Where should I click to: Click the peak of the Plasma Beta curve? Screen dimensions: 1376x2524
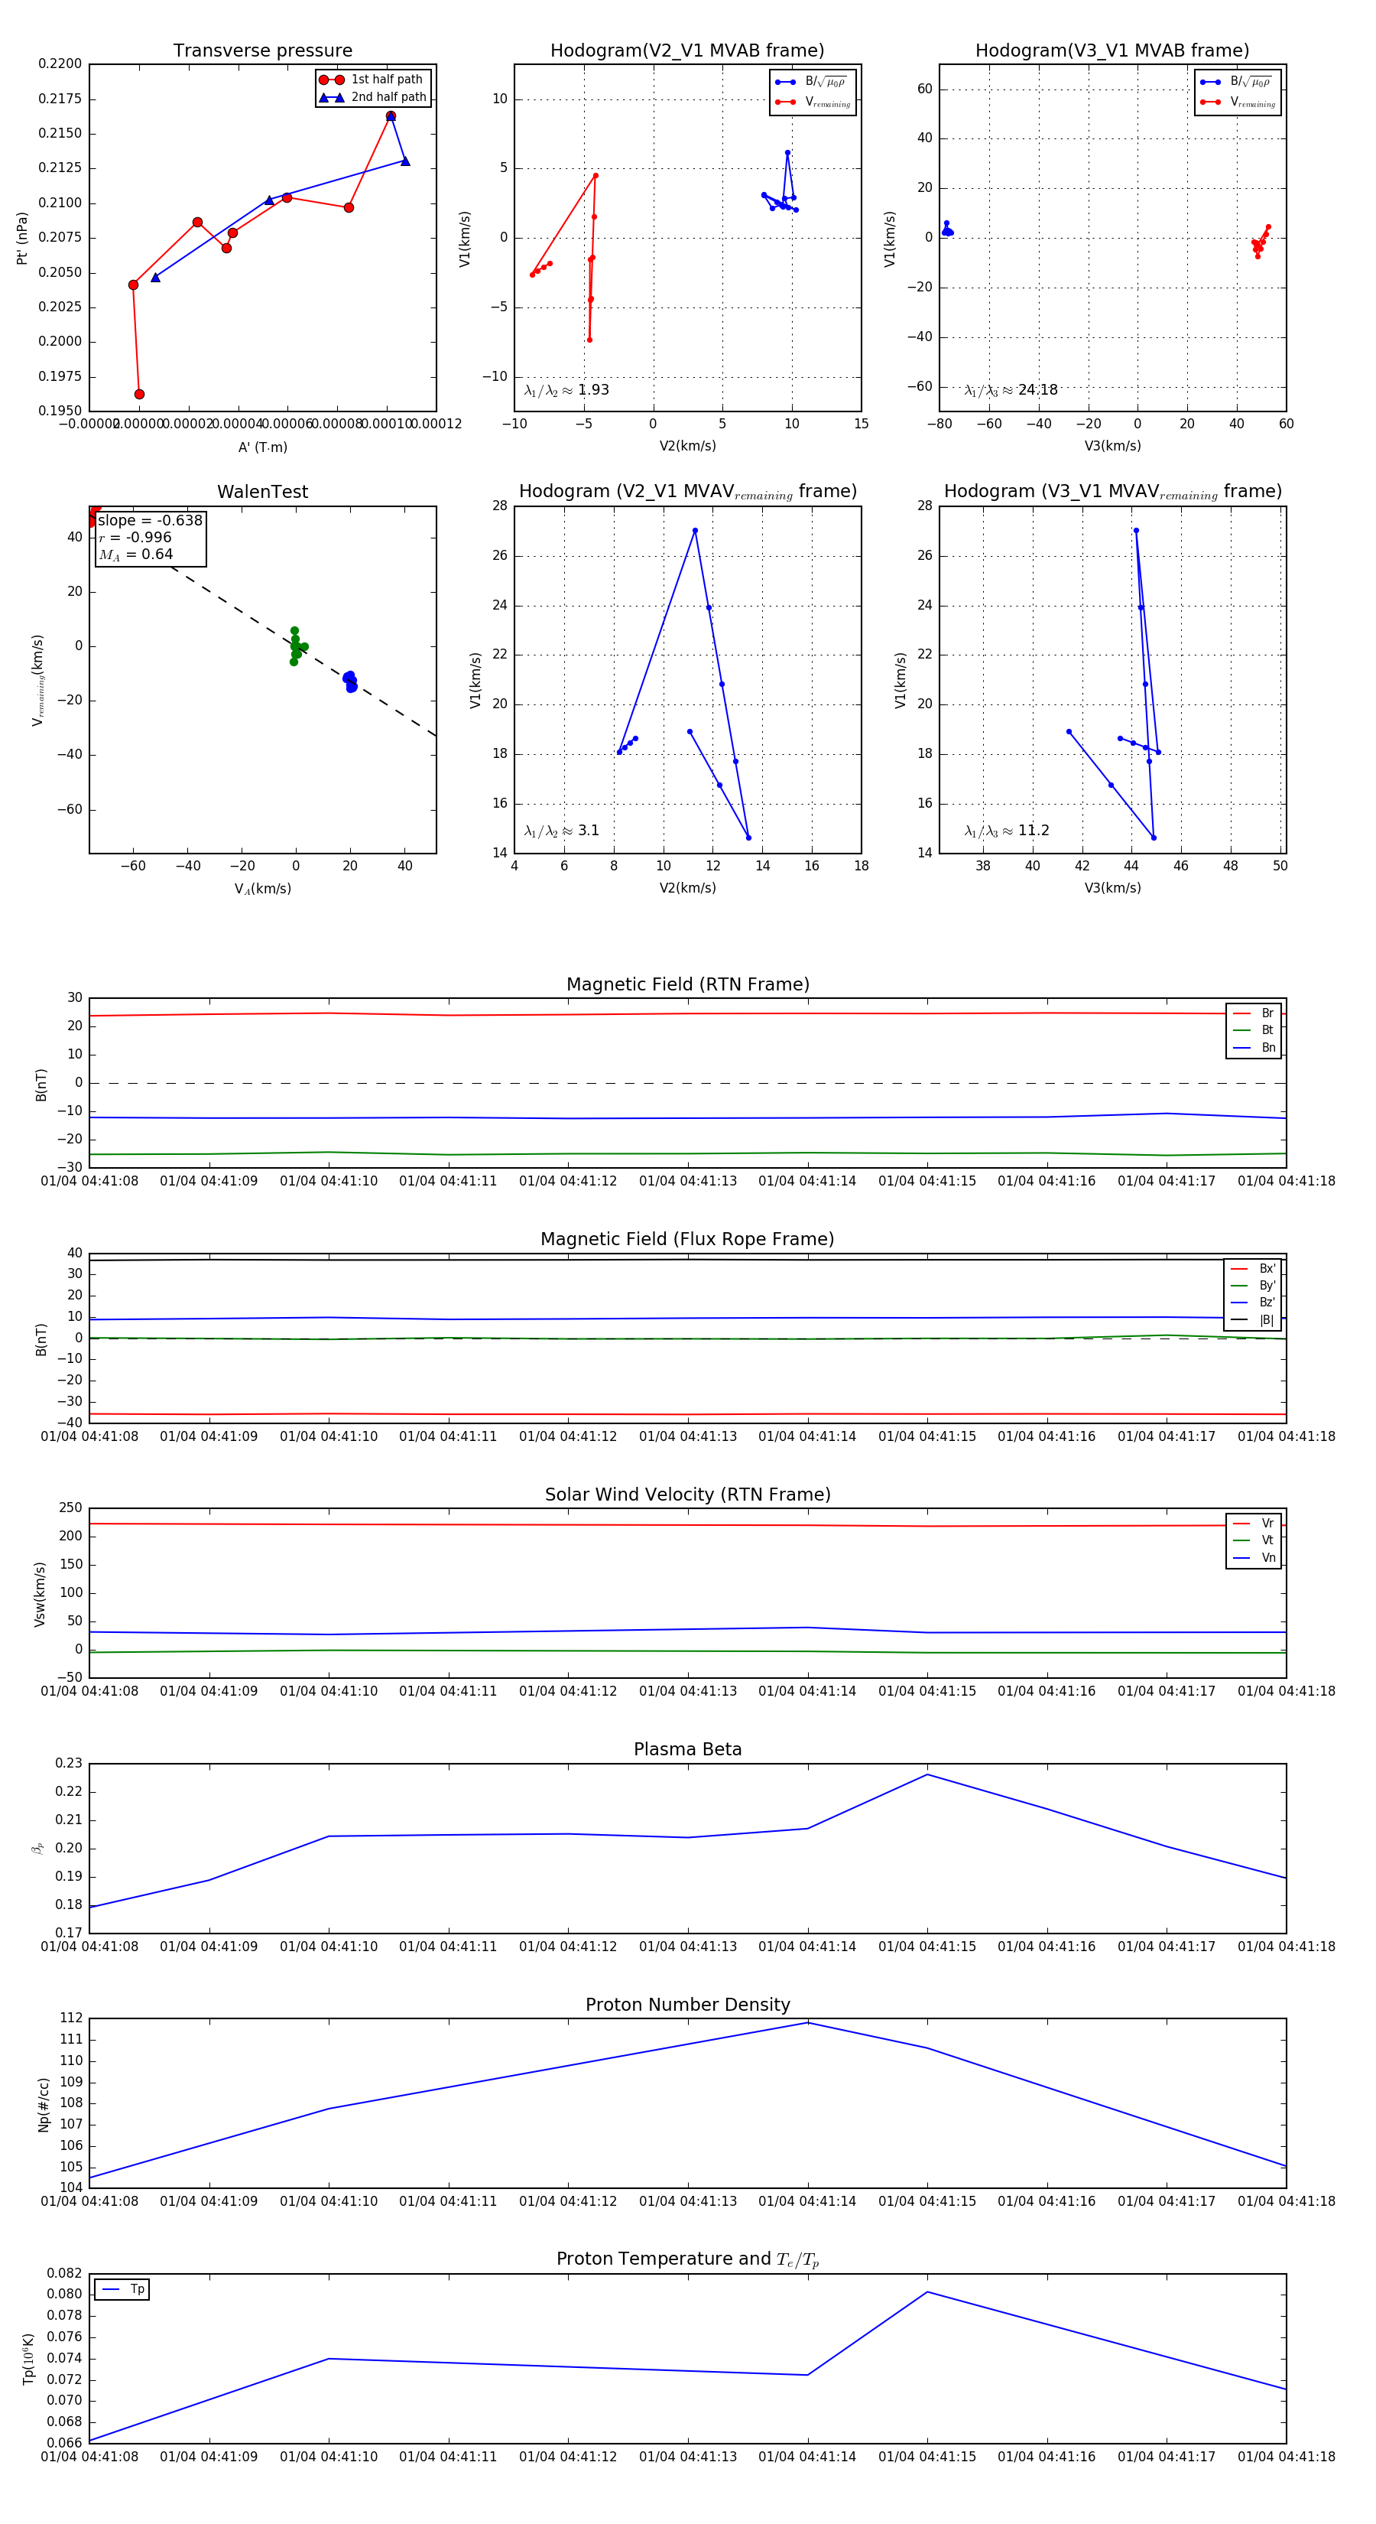coord(927,1774)
